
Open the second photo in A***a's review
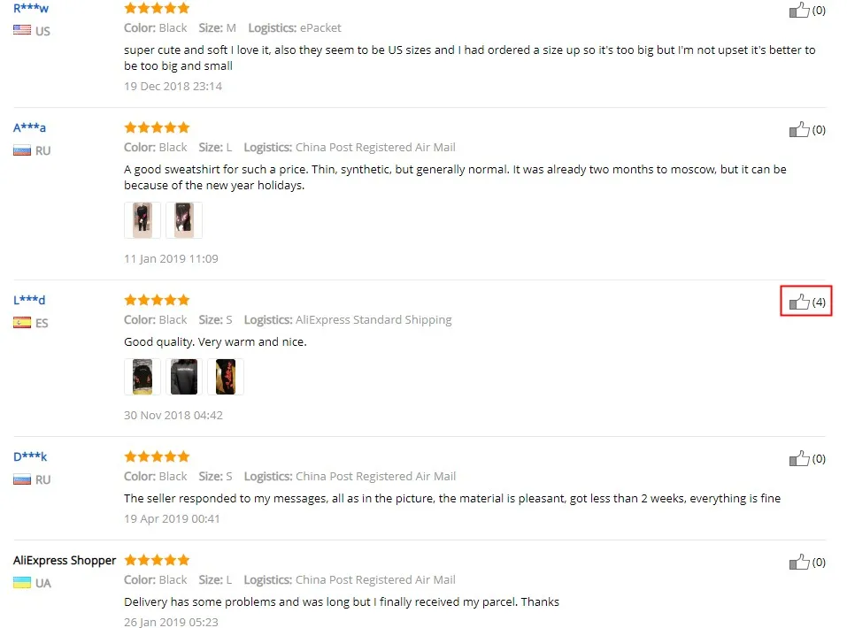[x=184, y=220]
